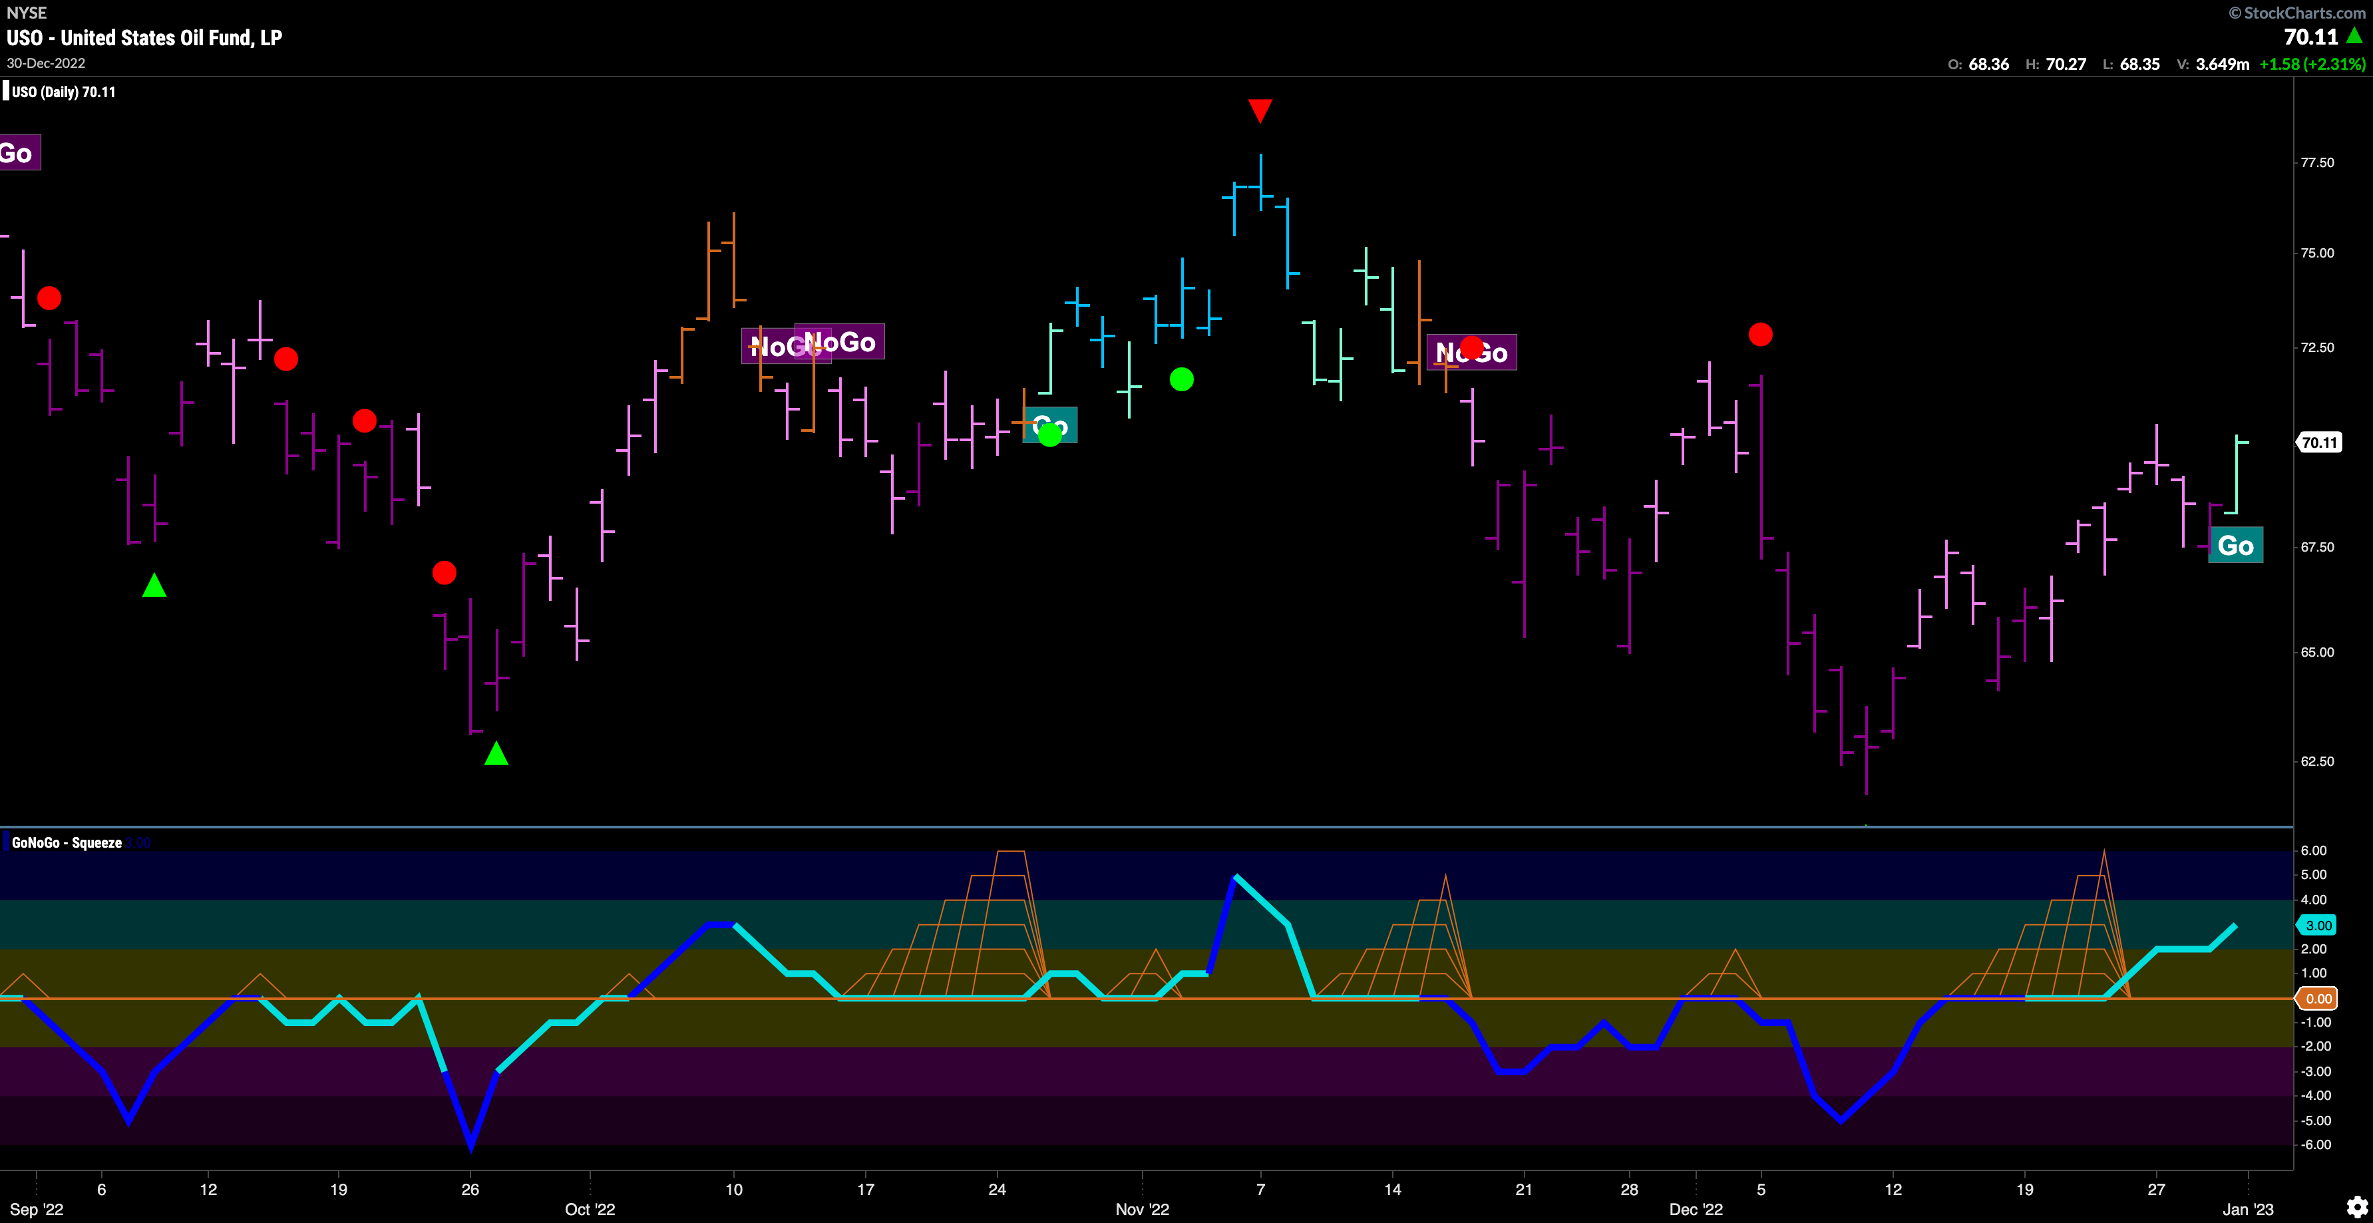Click the large 70.11 last price in header
Screen dimensions: 2373x1223
tap(2311, 37)
